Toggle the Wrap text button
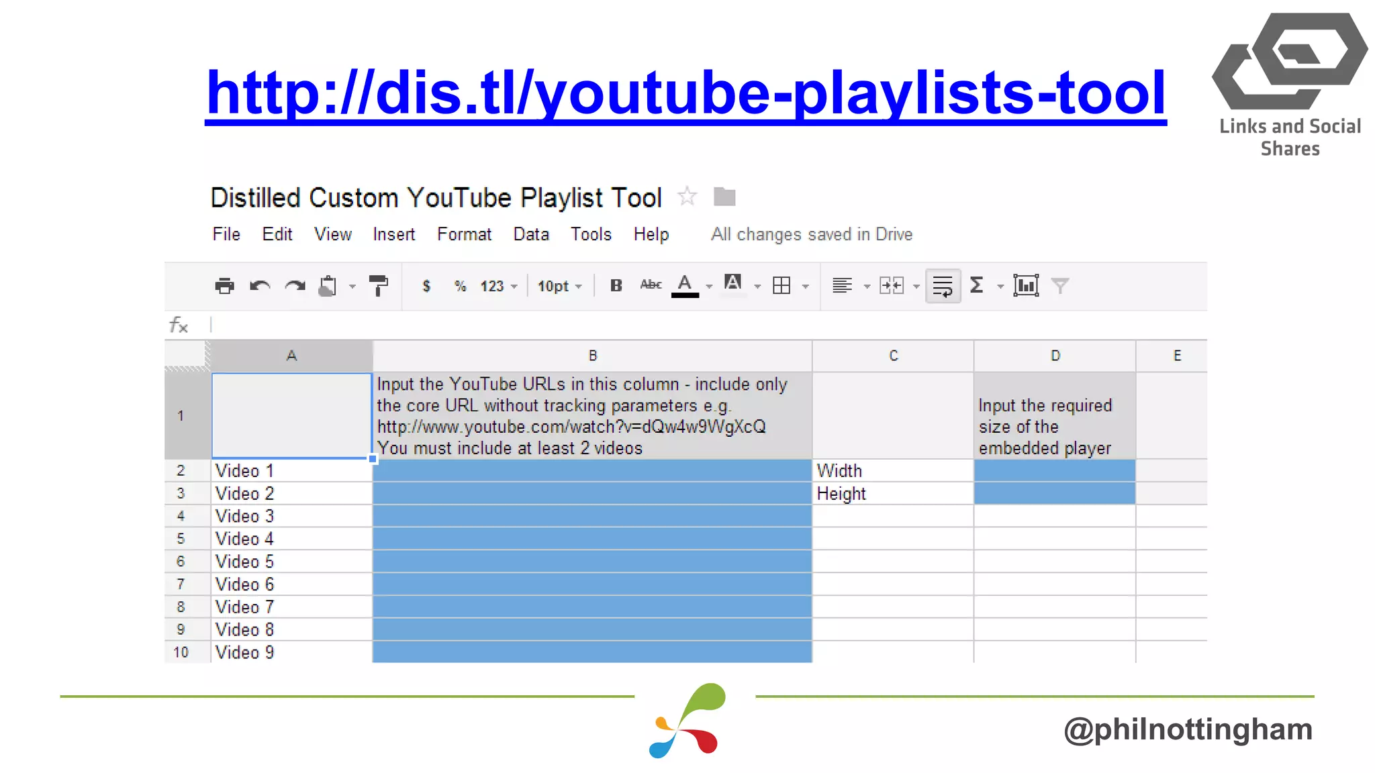 click(x=943, y=286)
